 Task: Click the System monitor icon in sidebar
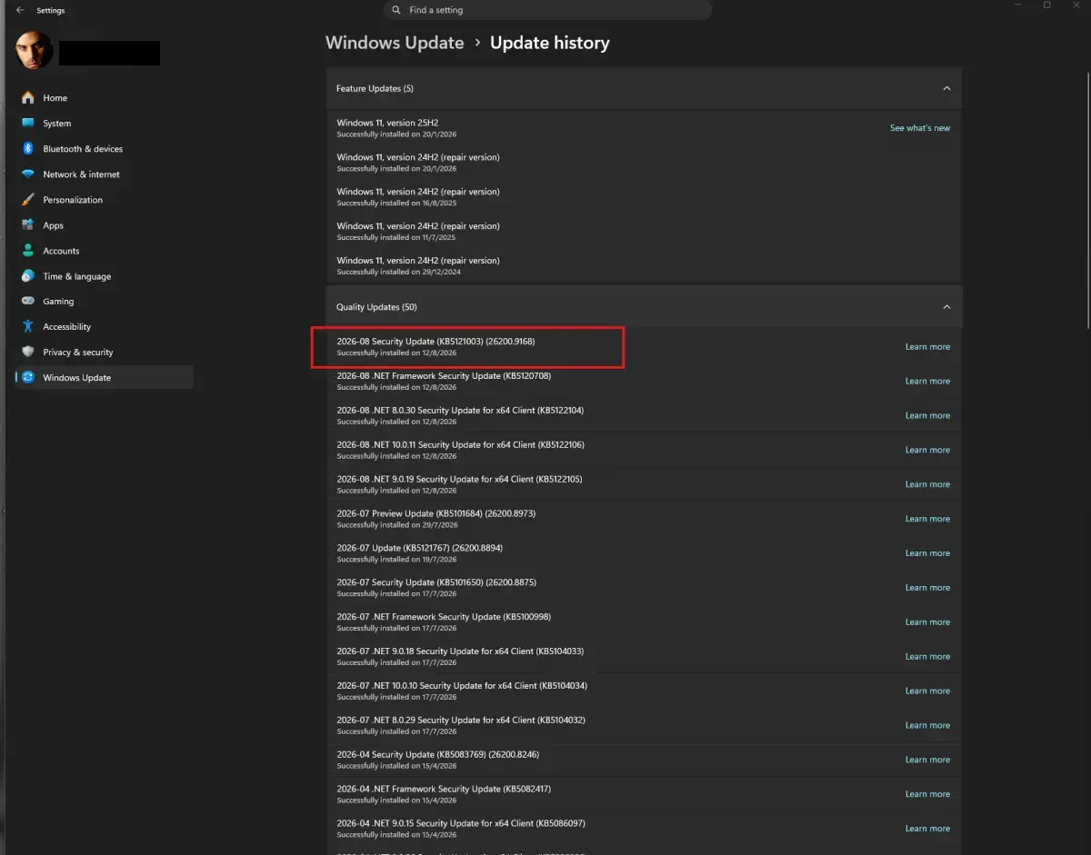point(28,123)
